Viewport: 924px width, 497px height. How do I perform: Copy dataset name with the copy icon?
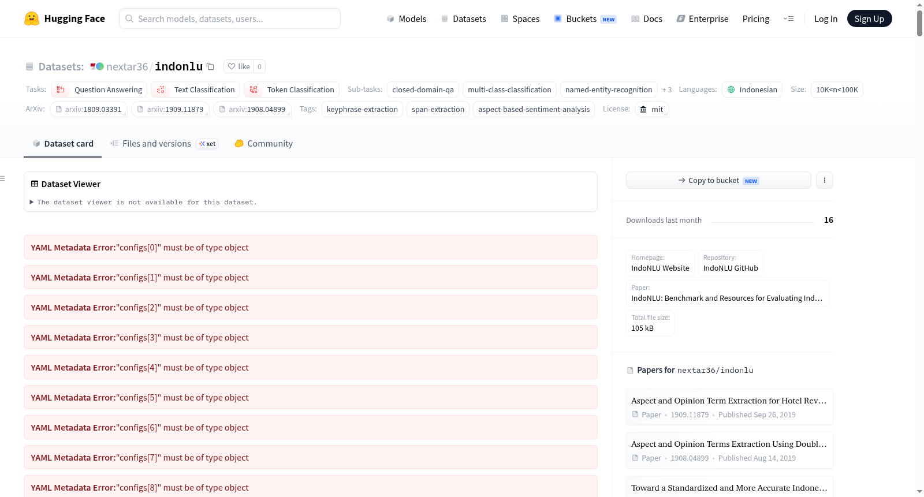click(x=210, y=66)
